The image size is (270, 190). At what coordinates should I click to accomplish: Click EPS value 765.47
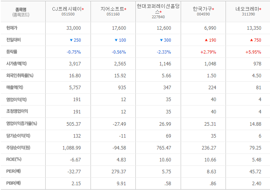point(164,148)
